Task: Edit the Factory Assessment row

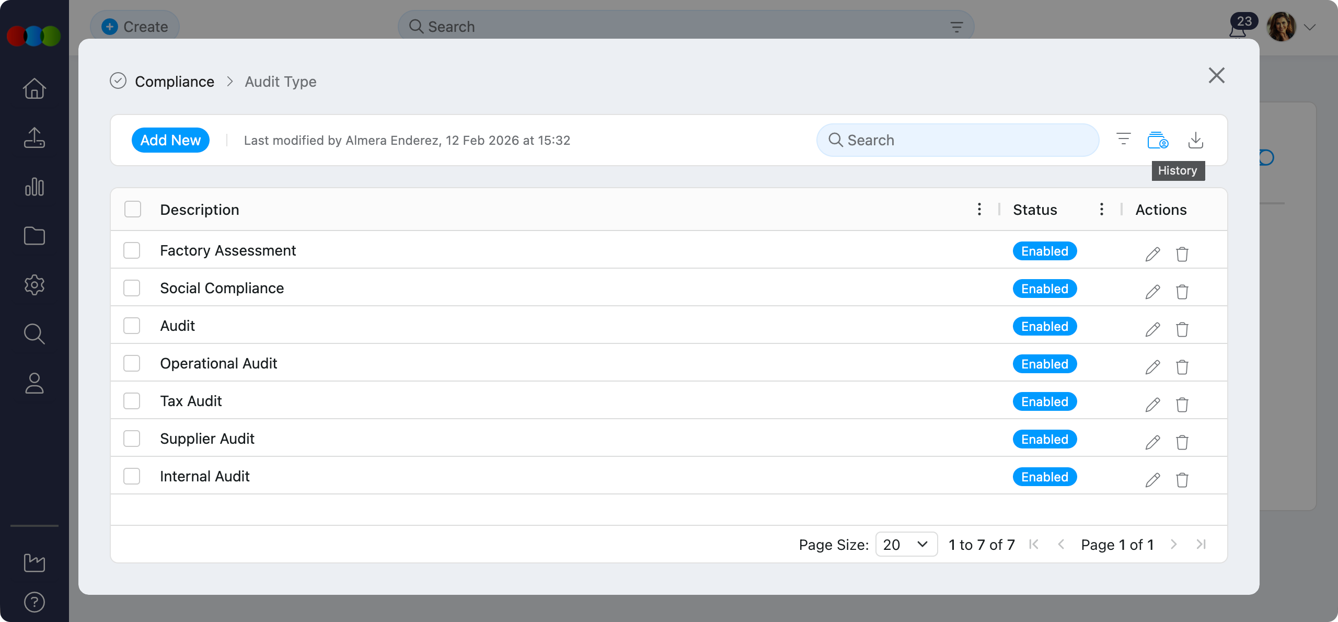Action: click(x=1152, y=254)
